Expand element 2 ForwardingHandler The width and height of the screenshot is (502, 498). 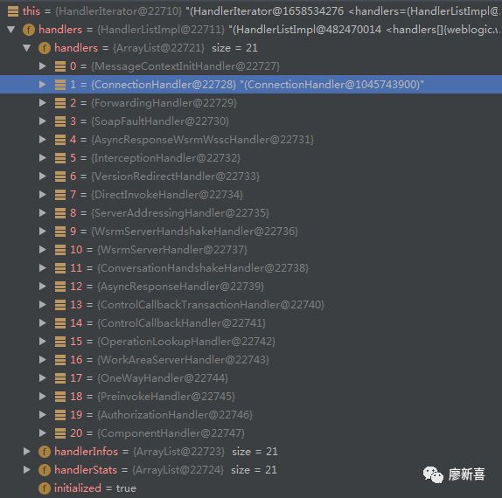42,103
